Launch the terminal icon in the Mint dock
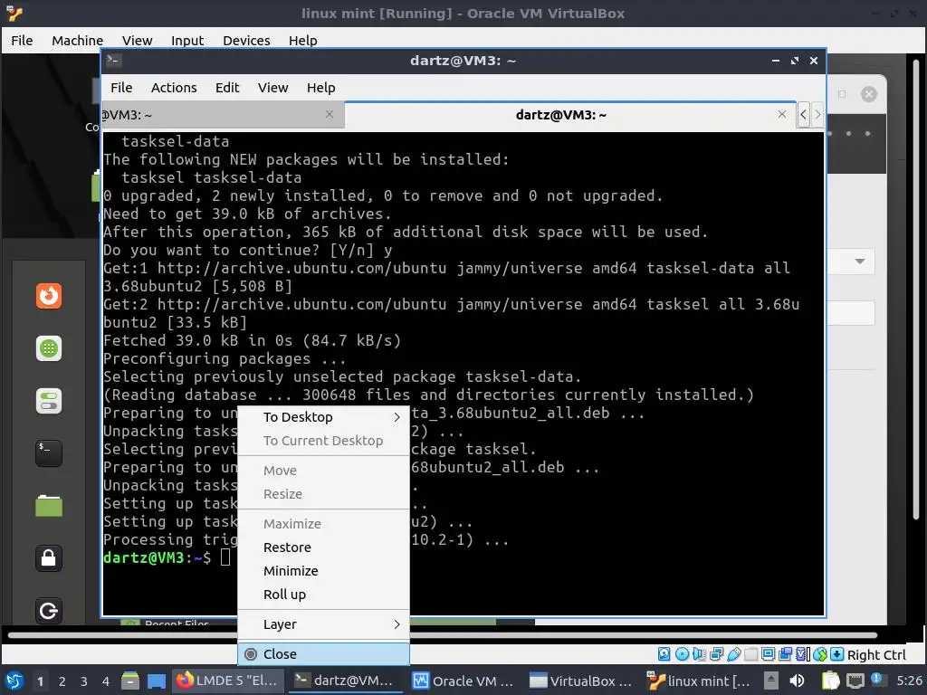 point(49,453)
